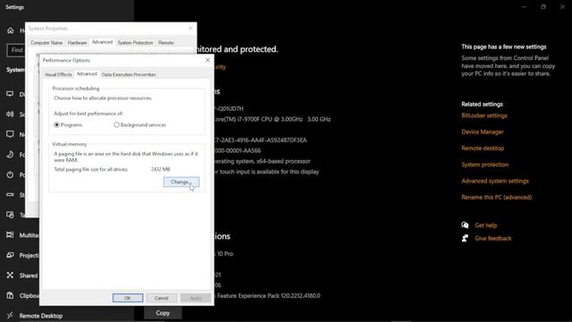Open System Protection tab
The height and width of the screenshot is (322, 572).
(x=135, y=43)
